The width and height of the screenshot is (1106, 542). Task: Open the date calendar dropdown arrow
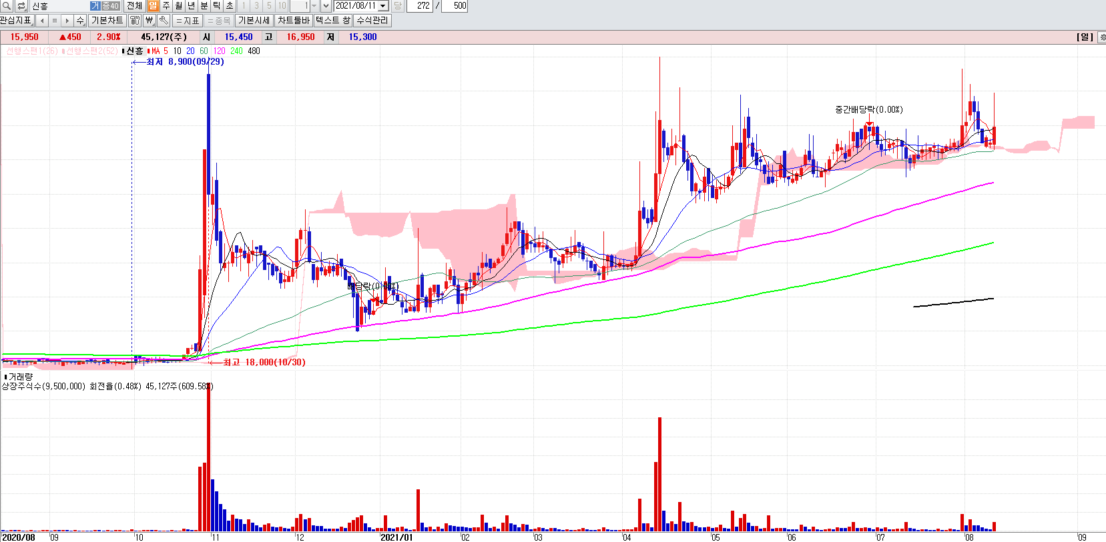coord(383,6)
